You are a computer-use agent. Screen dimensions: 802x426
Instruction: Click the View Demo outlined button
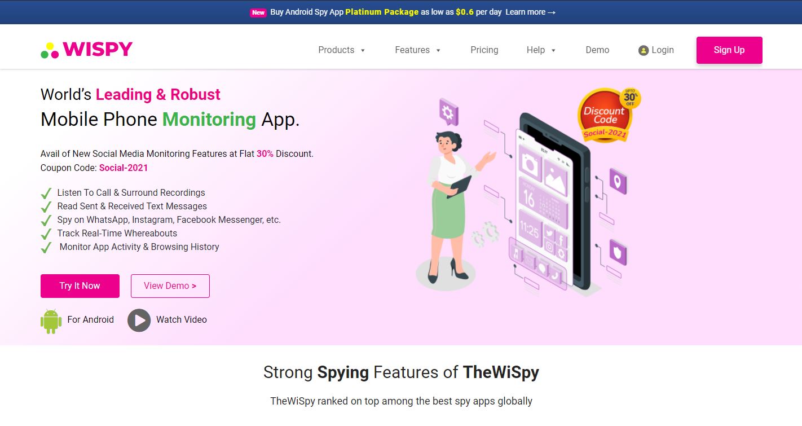point(170,286)
